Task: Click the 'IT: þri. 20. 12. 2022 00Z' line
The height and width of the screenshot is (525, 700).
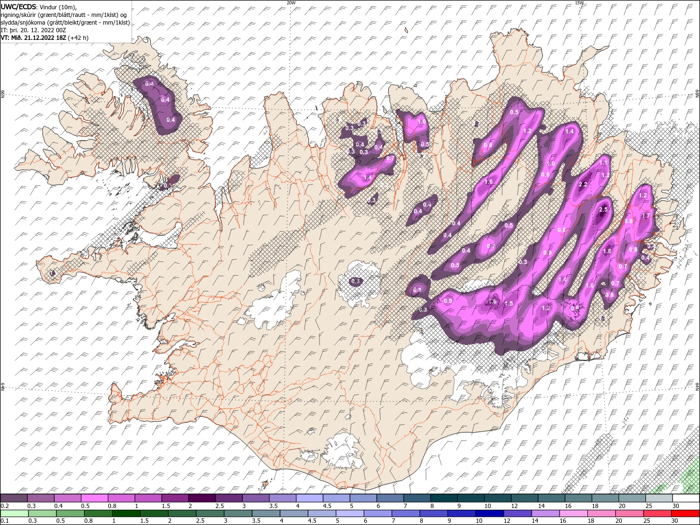Action: (34, 30)
